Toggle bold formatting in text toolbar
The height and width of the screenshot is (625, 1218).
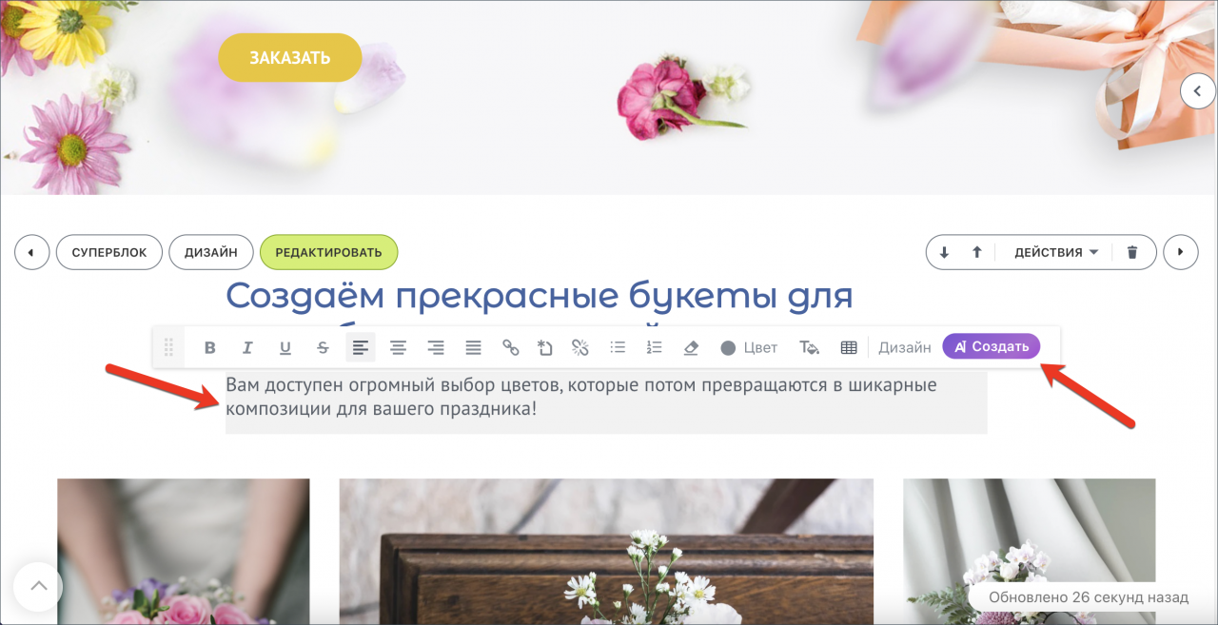click(x=210, y=347)
